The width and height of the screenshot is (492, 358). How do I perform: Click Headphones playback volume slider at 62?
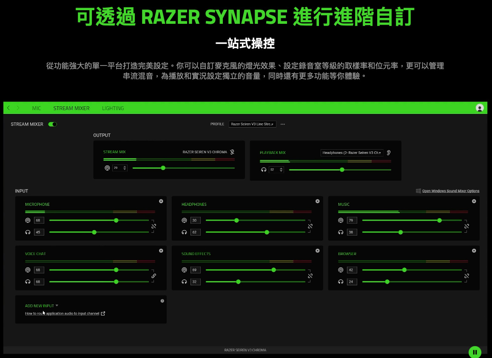[x=256, y=233]
